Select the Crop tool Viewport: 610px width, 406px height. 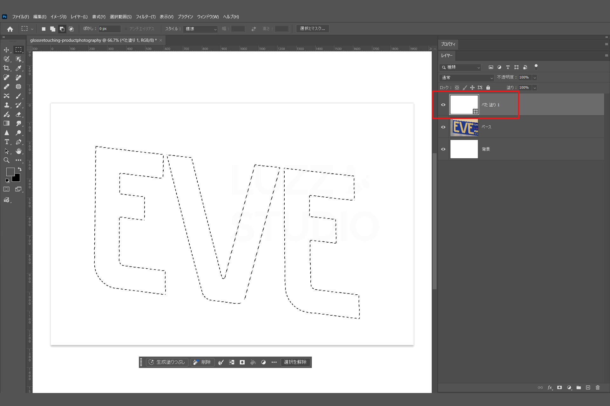tap(6, 68)
